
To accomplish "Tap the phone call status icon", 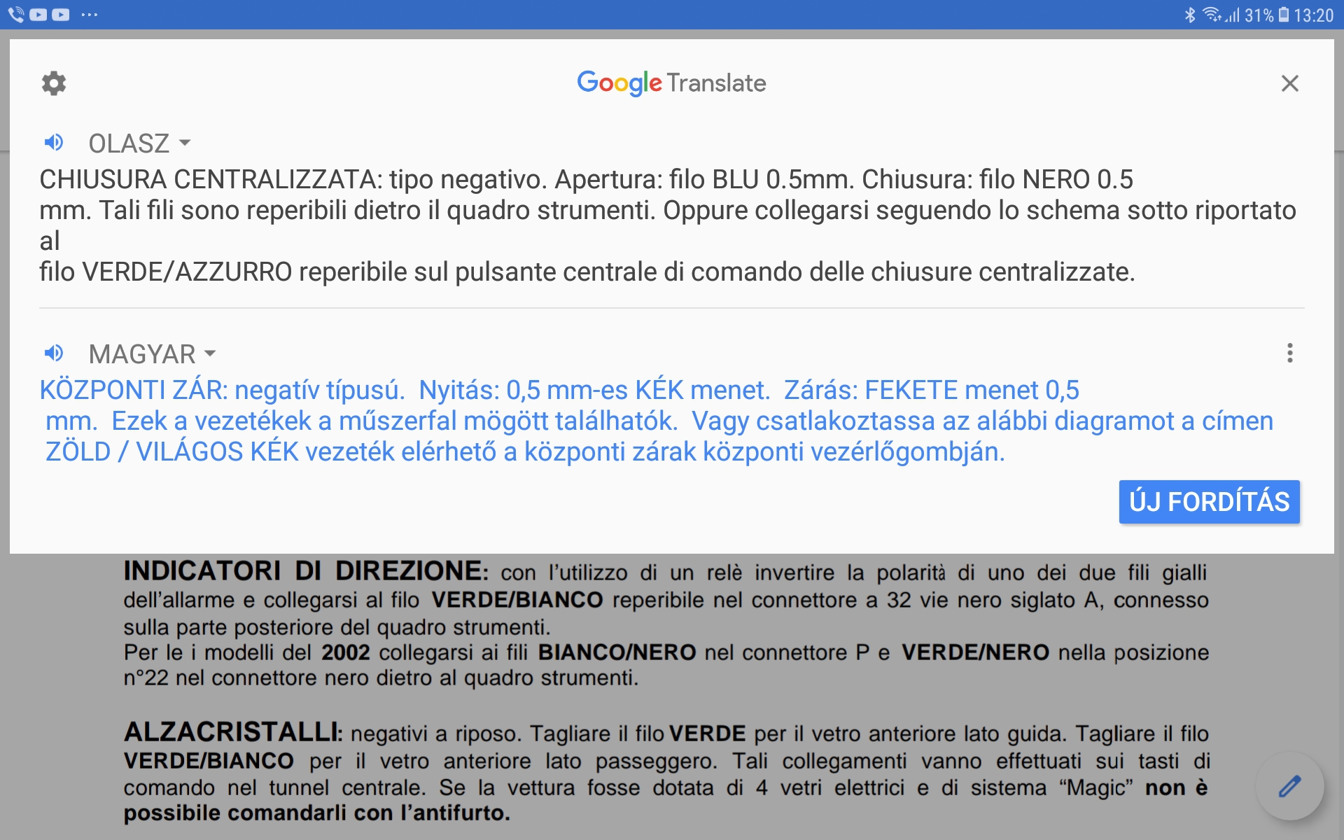I will pos(15,15).
